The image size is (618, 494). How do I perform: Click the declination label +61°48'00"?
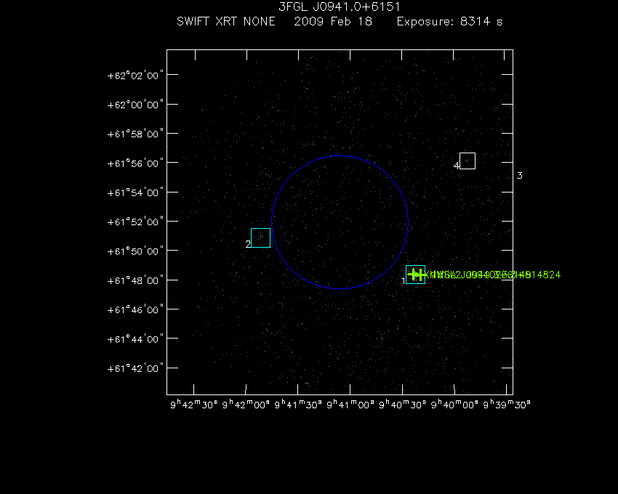click(135, 280)
